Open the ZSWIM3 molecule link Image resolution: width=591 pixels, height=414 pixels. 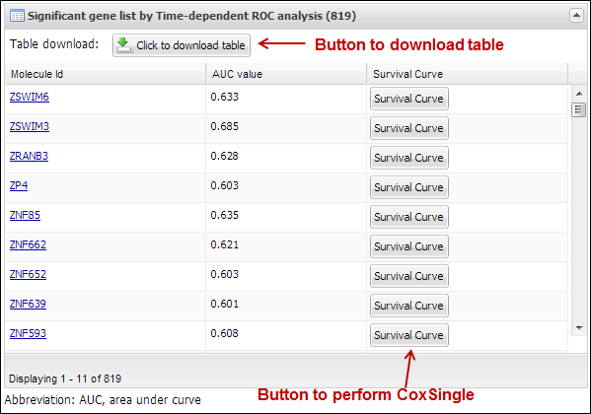(x=30, y=126)
